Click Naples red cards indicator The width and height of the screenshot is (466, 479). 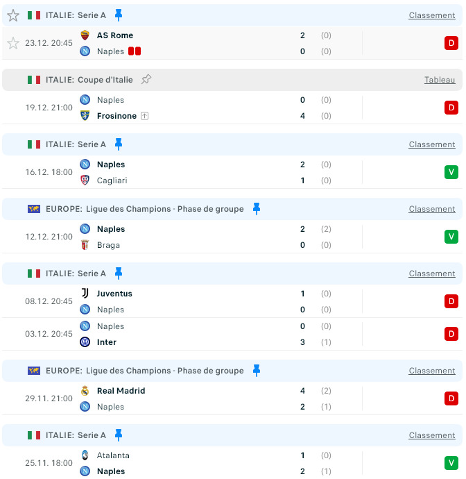tap(135, 51)
